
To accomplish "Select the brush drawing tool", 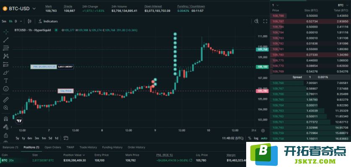I will [x=6, y=72].
